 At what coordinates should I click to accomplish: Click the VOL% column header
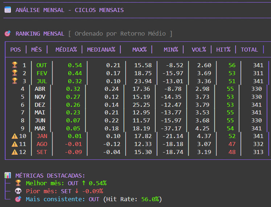(199, 50)
